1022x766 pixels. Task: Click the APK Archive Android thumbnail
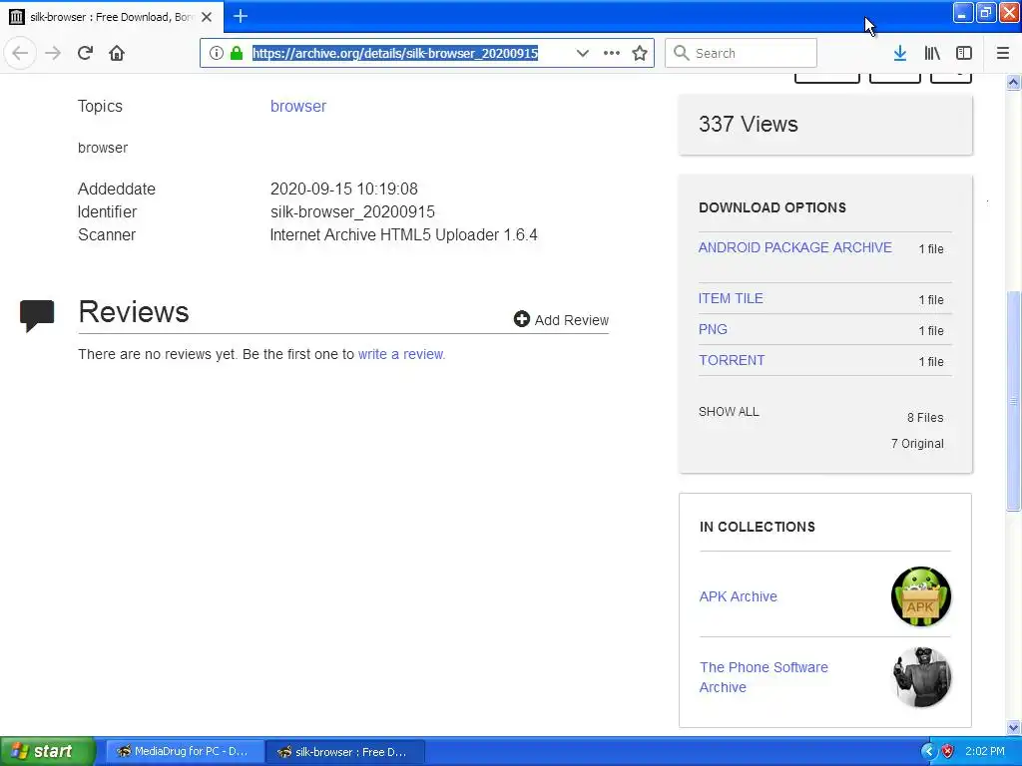pyautogui.click(x=921, y=596)
